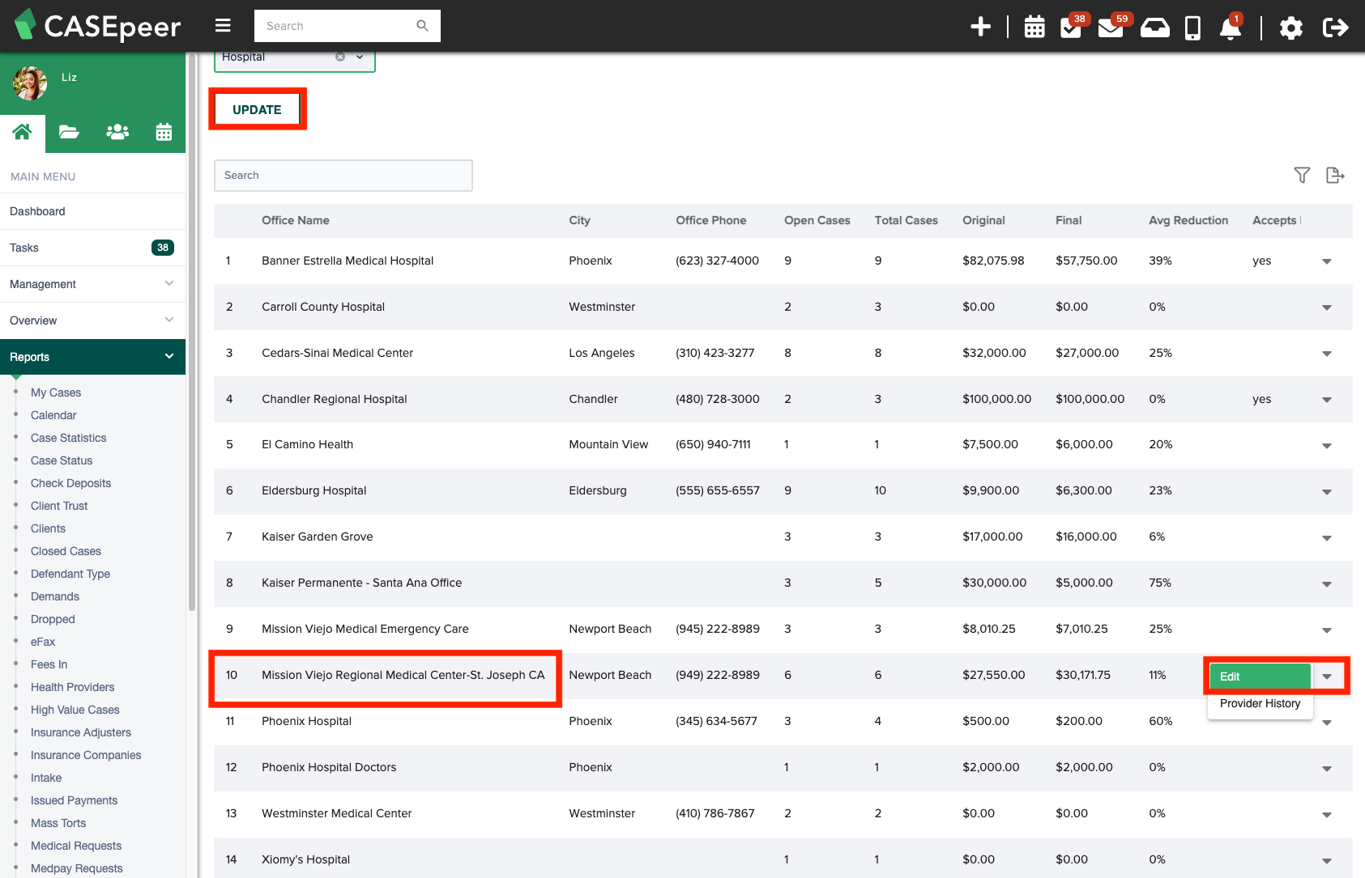
Task: Open Case Statistics report
Action: click(69, 438)
